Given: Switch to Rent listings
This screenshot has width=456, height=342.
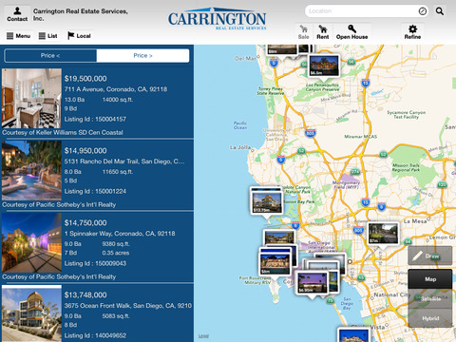Looking at the screenshot, I should [322, 32].
